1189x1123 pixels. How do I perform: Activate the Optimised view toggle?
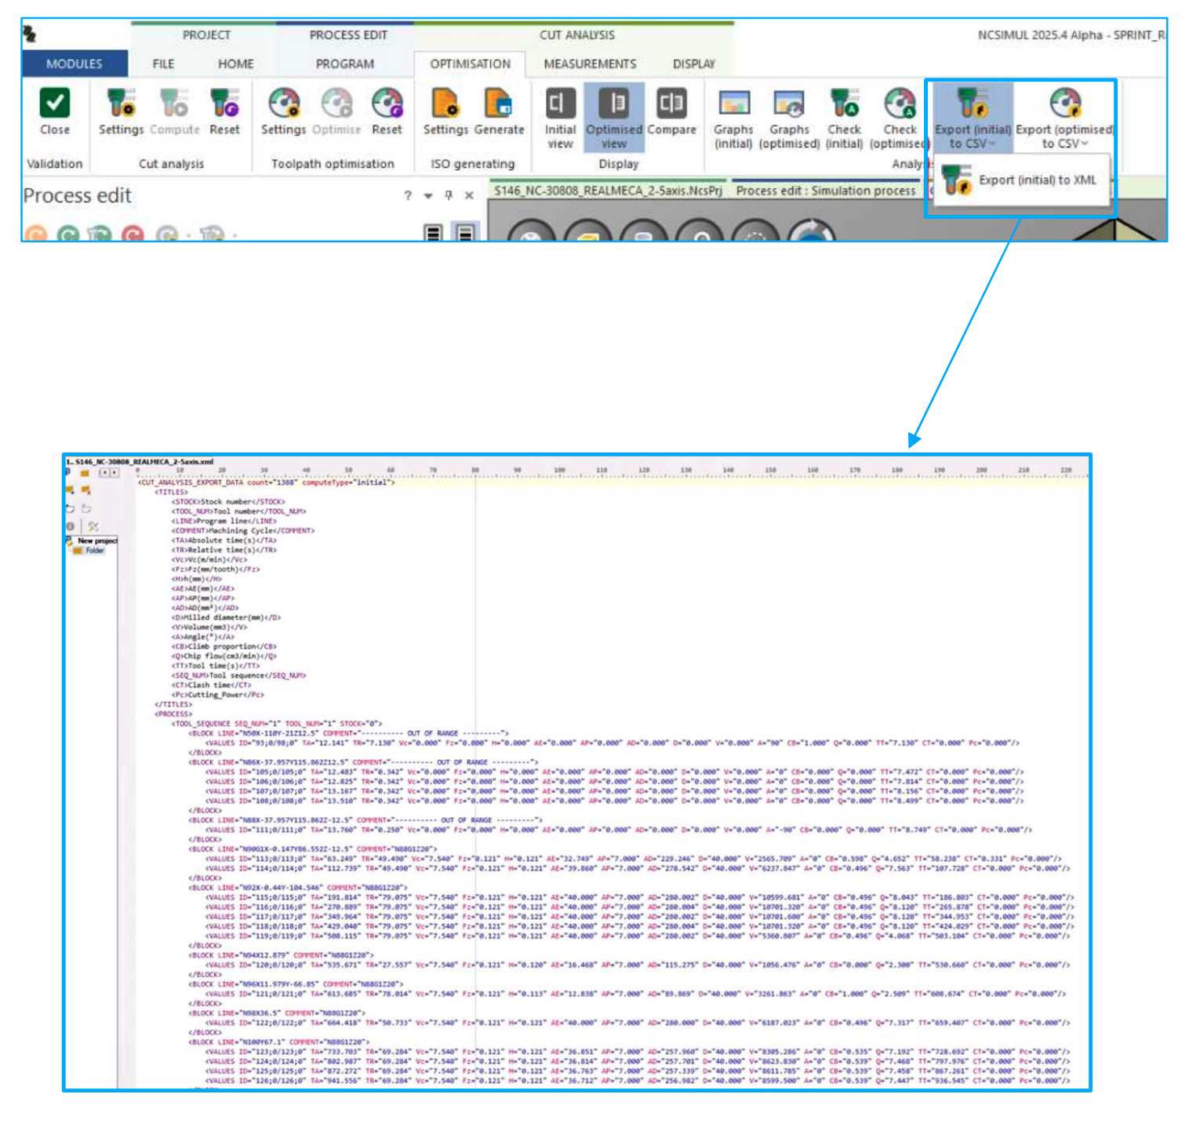click(x=614, y=114)
